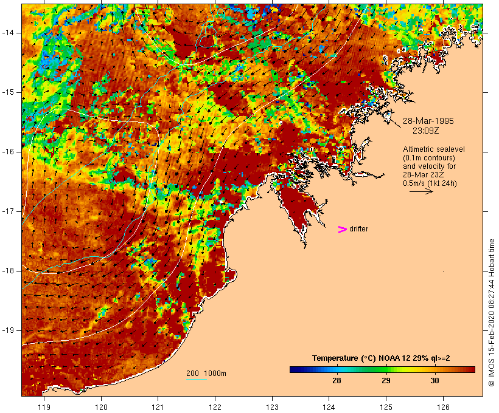Click the '28-Mar 23Z' legend line

click(424, 175)
